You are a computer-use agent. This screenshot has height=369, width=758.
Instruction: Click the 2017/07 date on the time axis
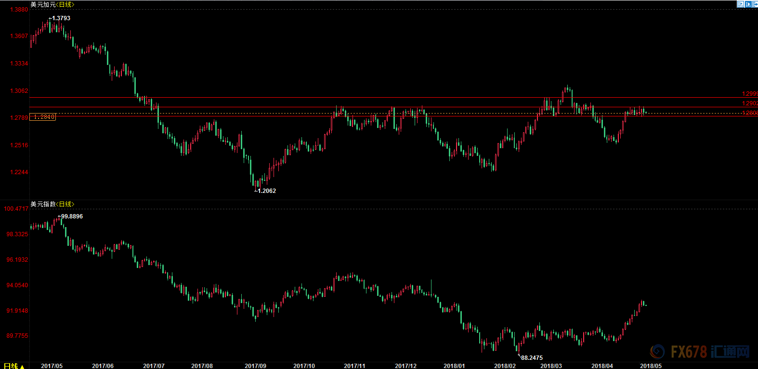[x=154, y=366]
